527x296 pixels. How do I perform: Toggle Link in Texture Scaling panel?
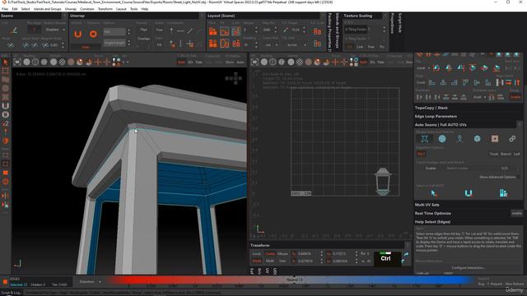point(360,47)
